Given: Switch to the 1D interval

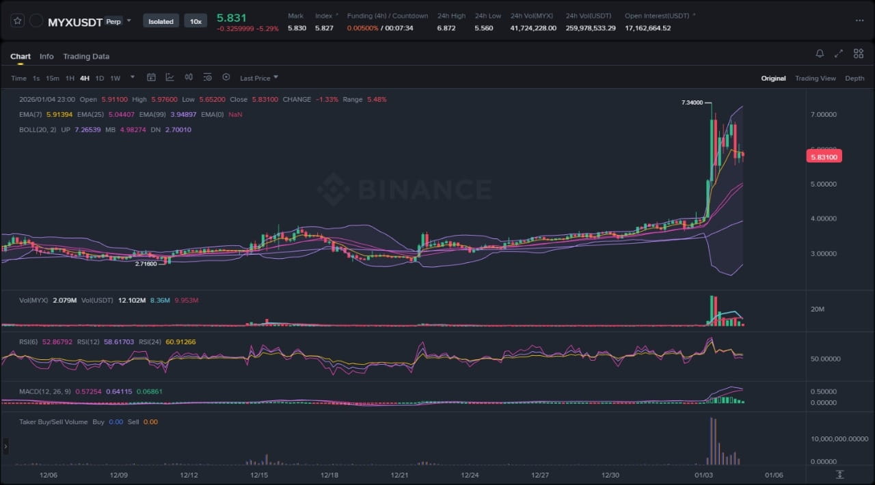Looking at the screenshot, I should click(x=100, y=78).
